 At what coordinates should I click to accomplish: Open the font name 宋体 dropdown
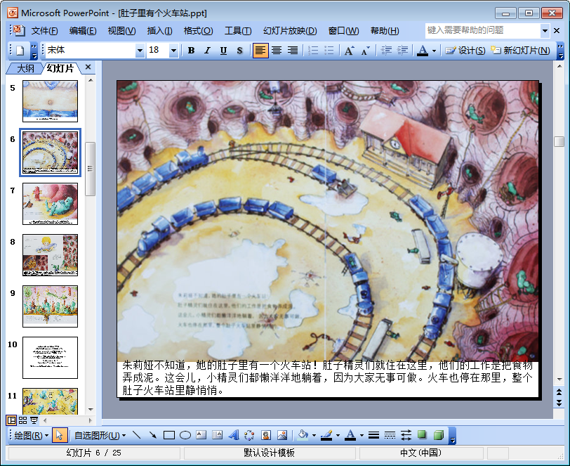click(140, 50)
